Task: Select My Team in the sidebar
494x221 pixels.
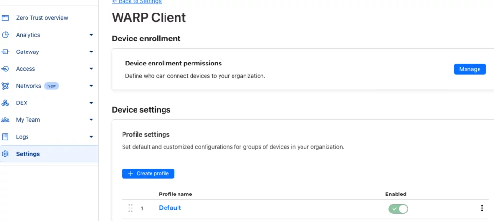Action: (x=27, y=120)
